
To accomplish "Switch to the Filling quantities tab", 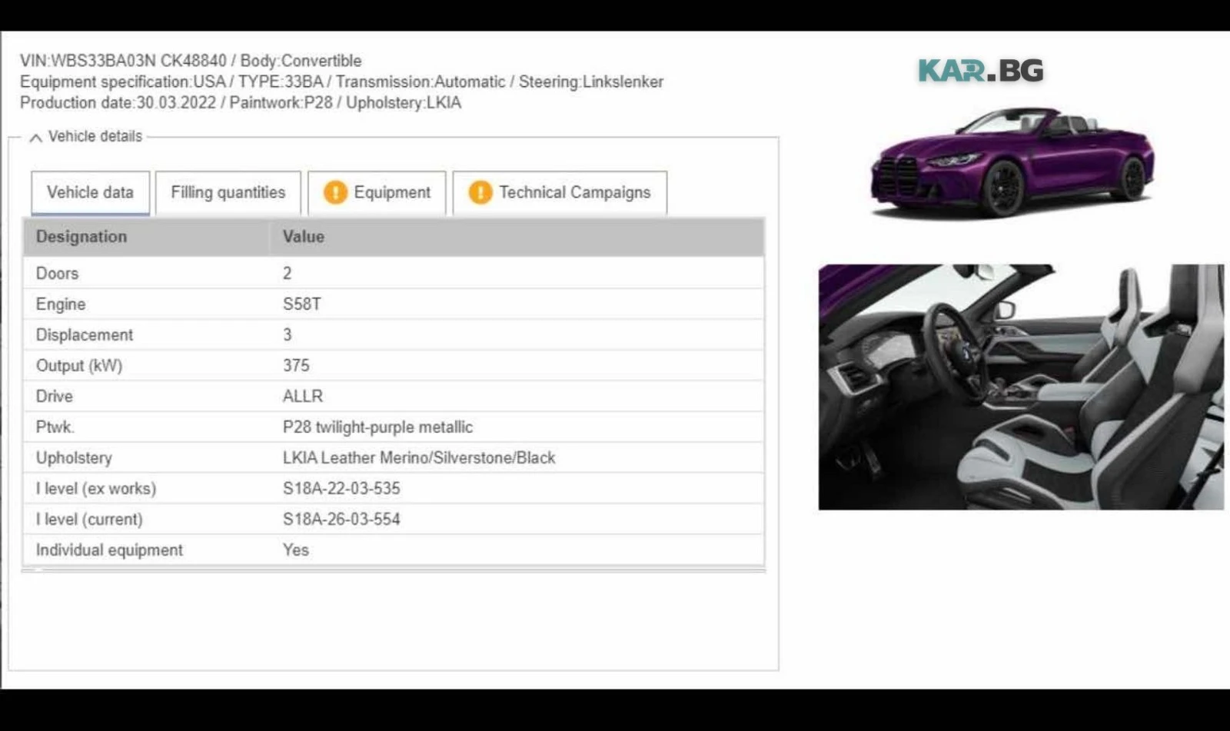I will point(228,193).
